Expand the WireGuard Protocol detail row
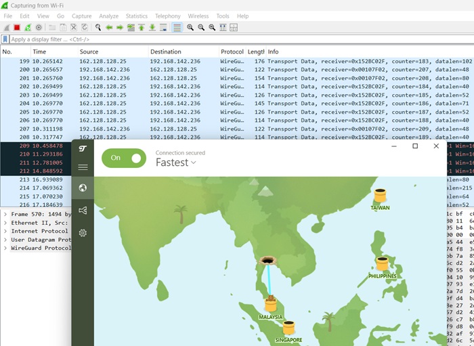This screenshot has width=474, height=346. 5,248
